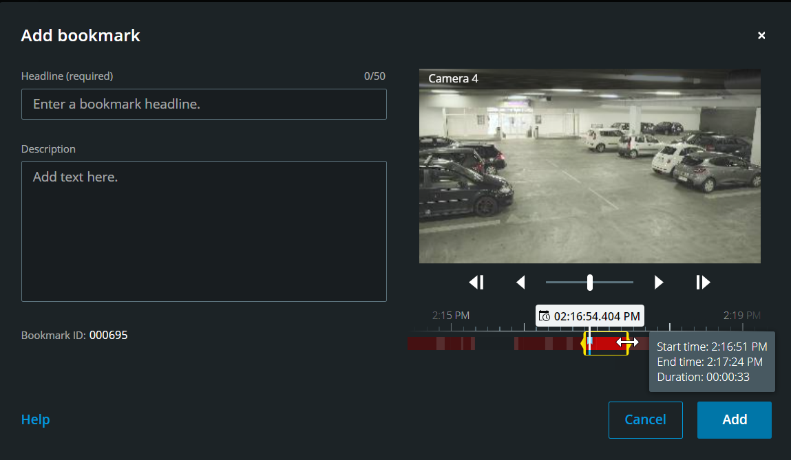This screenshot has width=791, height=460.
Task: Click the playback speed slider knob
Action: pos(590,282)
